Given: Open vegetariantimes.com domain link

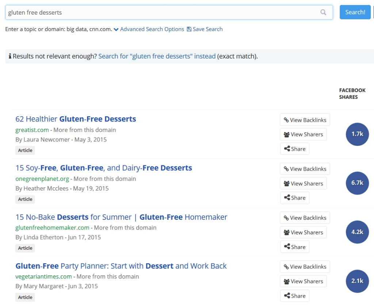Looking at the screenshot, I should [x=44, y=276].
